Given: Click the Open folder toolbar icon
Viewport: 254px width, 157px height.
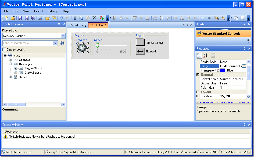Looking at the screenshot, I should (13, 18).
